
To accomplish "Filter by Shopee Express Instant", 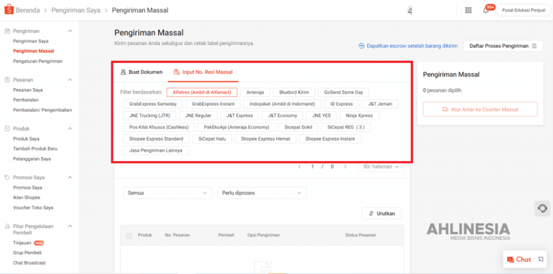I will coord(330,138).
